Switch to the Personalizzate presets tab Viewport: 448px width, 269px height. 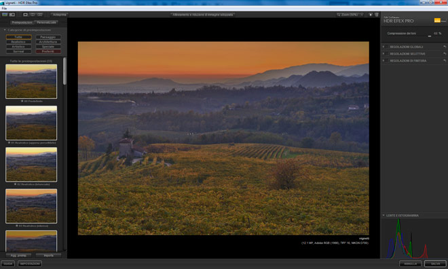coord(47,22)
